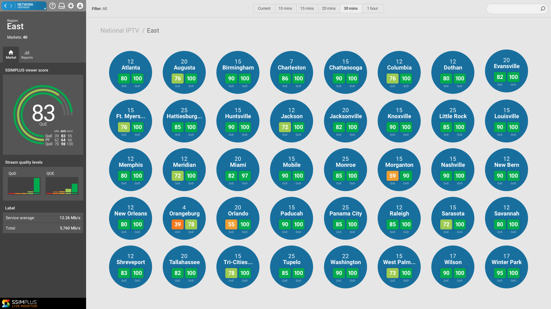This screenshot has height=309, width=551.
Task: Select the 1 hour time range
Action: [372, 9]
